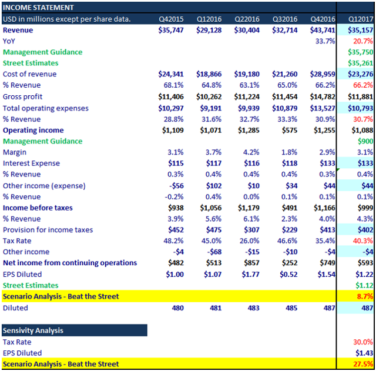Select Net income from continuing operations label
The height and width of the screenshot is (371, 376).
tap(70, 263)
